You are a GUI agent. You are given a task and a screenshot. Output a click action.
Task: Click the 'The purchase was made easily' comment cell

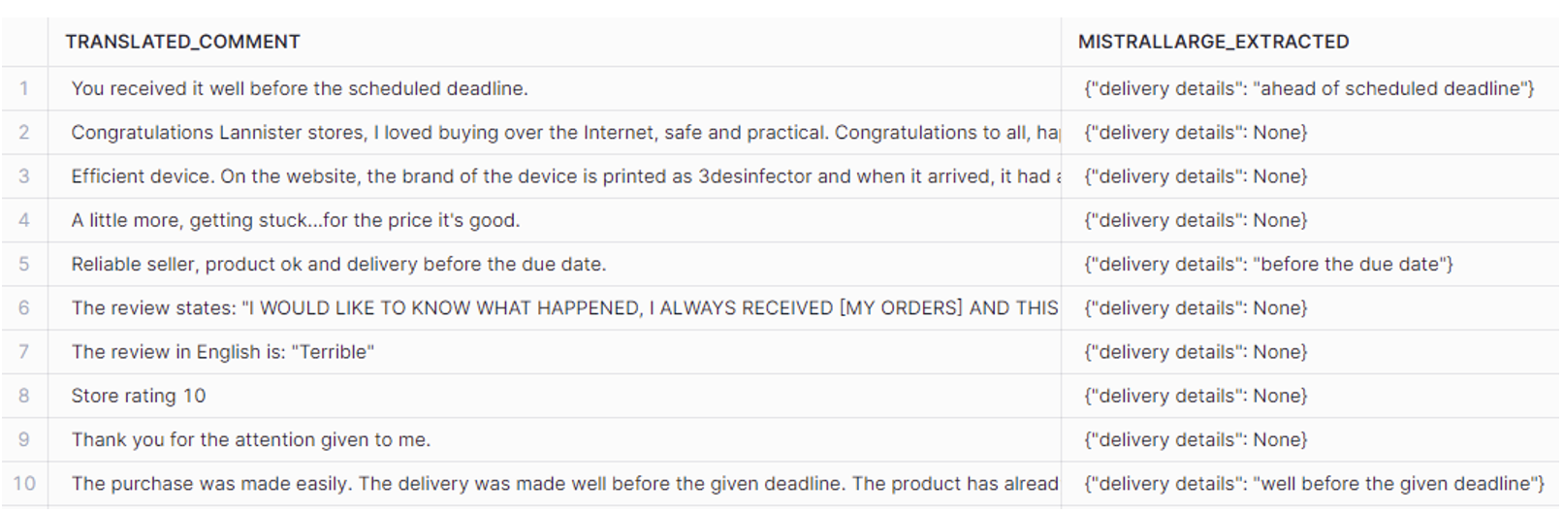tap(554, 483)
